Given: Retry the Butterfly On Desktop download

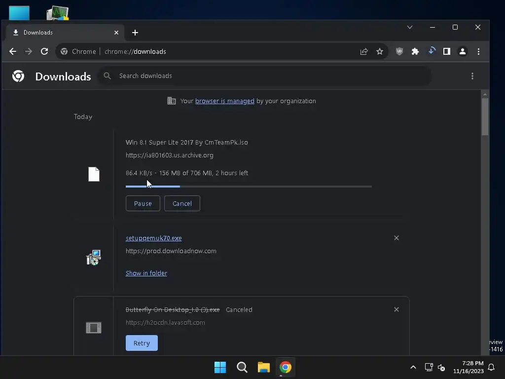Looking at the screenshot, I should 142,343.
